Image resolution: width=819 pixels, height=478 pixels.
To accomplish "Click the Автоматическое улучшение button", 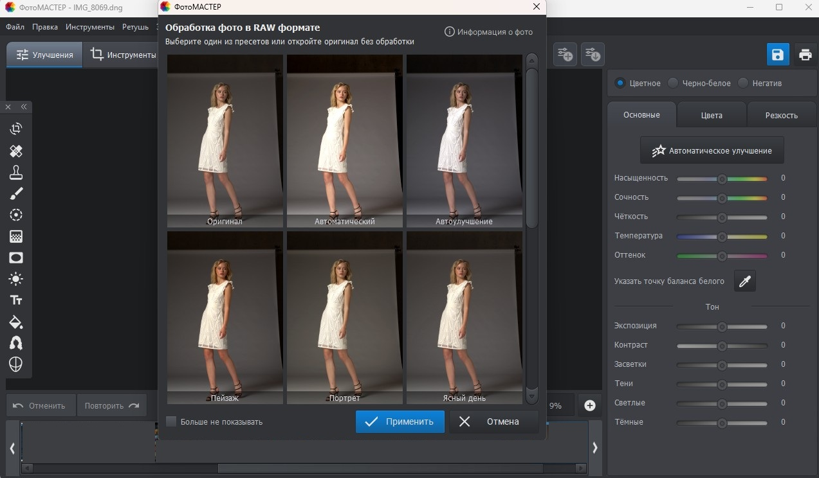I will pos(712,150).
